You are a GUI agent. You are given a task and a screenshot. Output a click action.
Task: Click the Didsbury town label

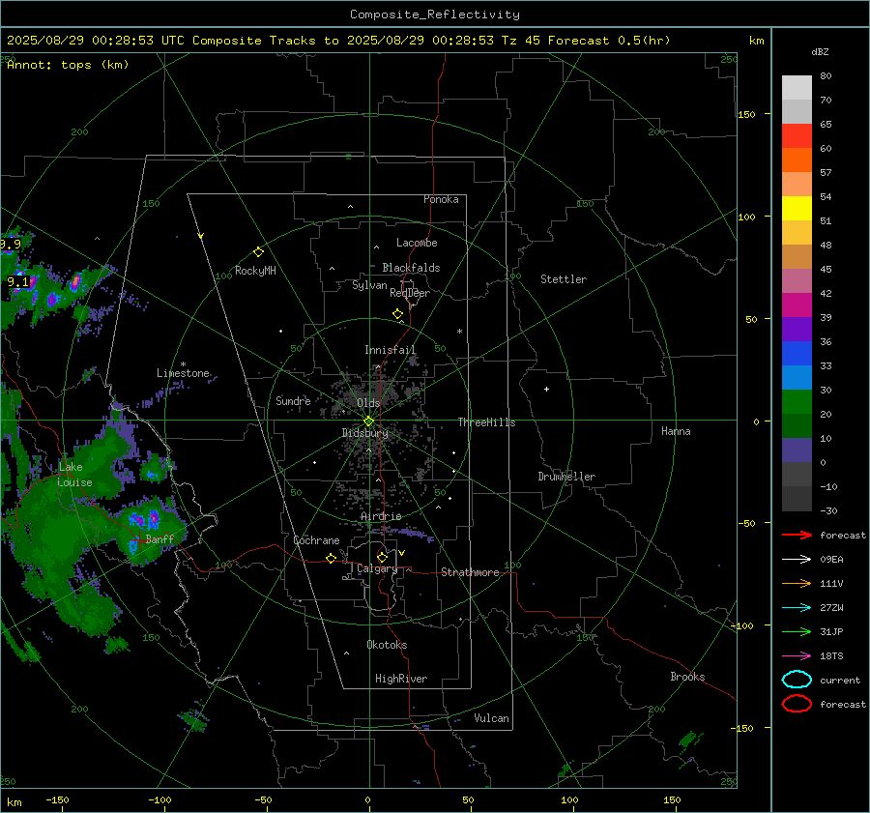pos(364,433)
